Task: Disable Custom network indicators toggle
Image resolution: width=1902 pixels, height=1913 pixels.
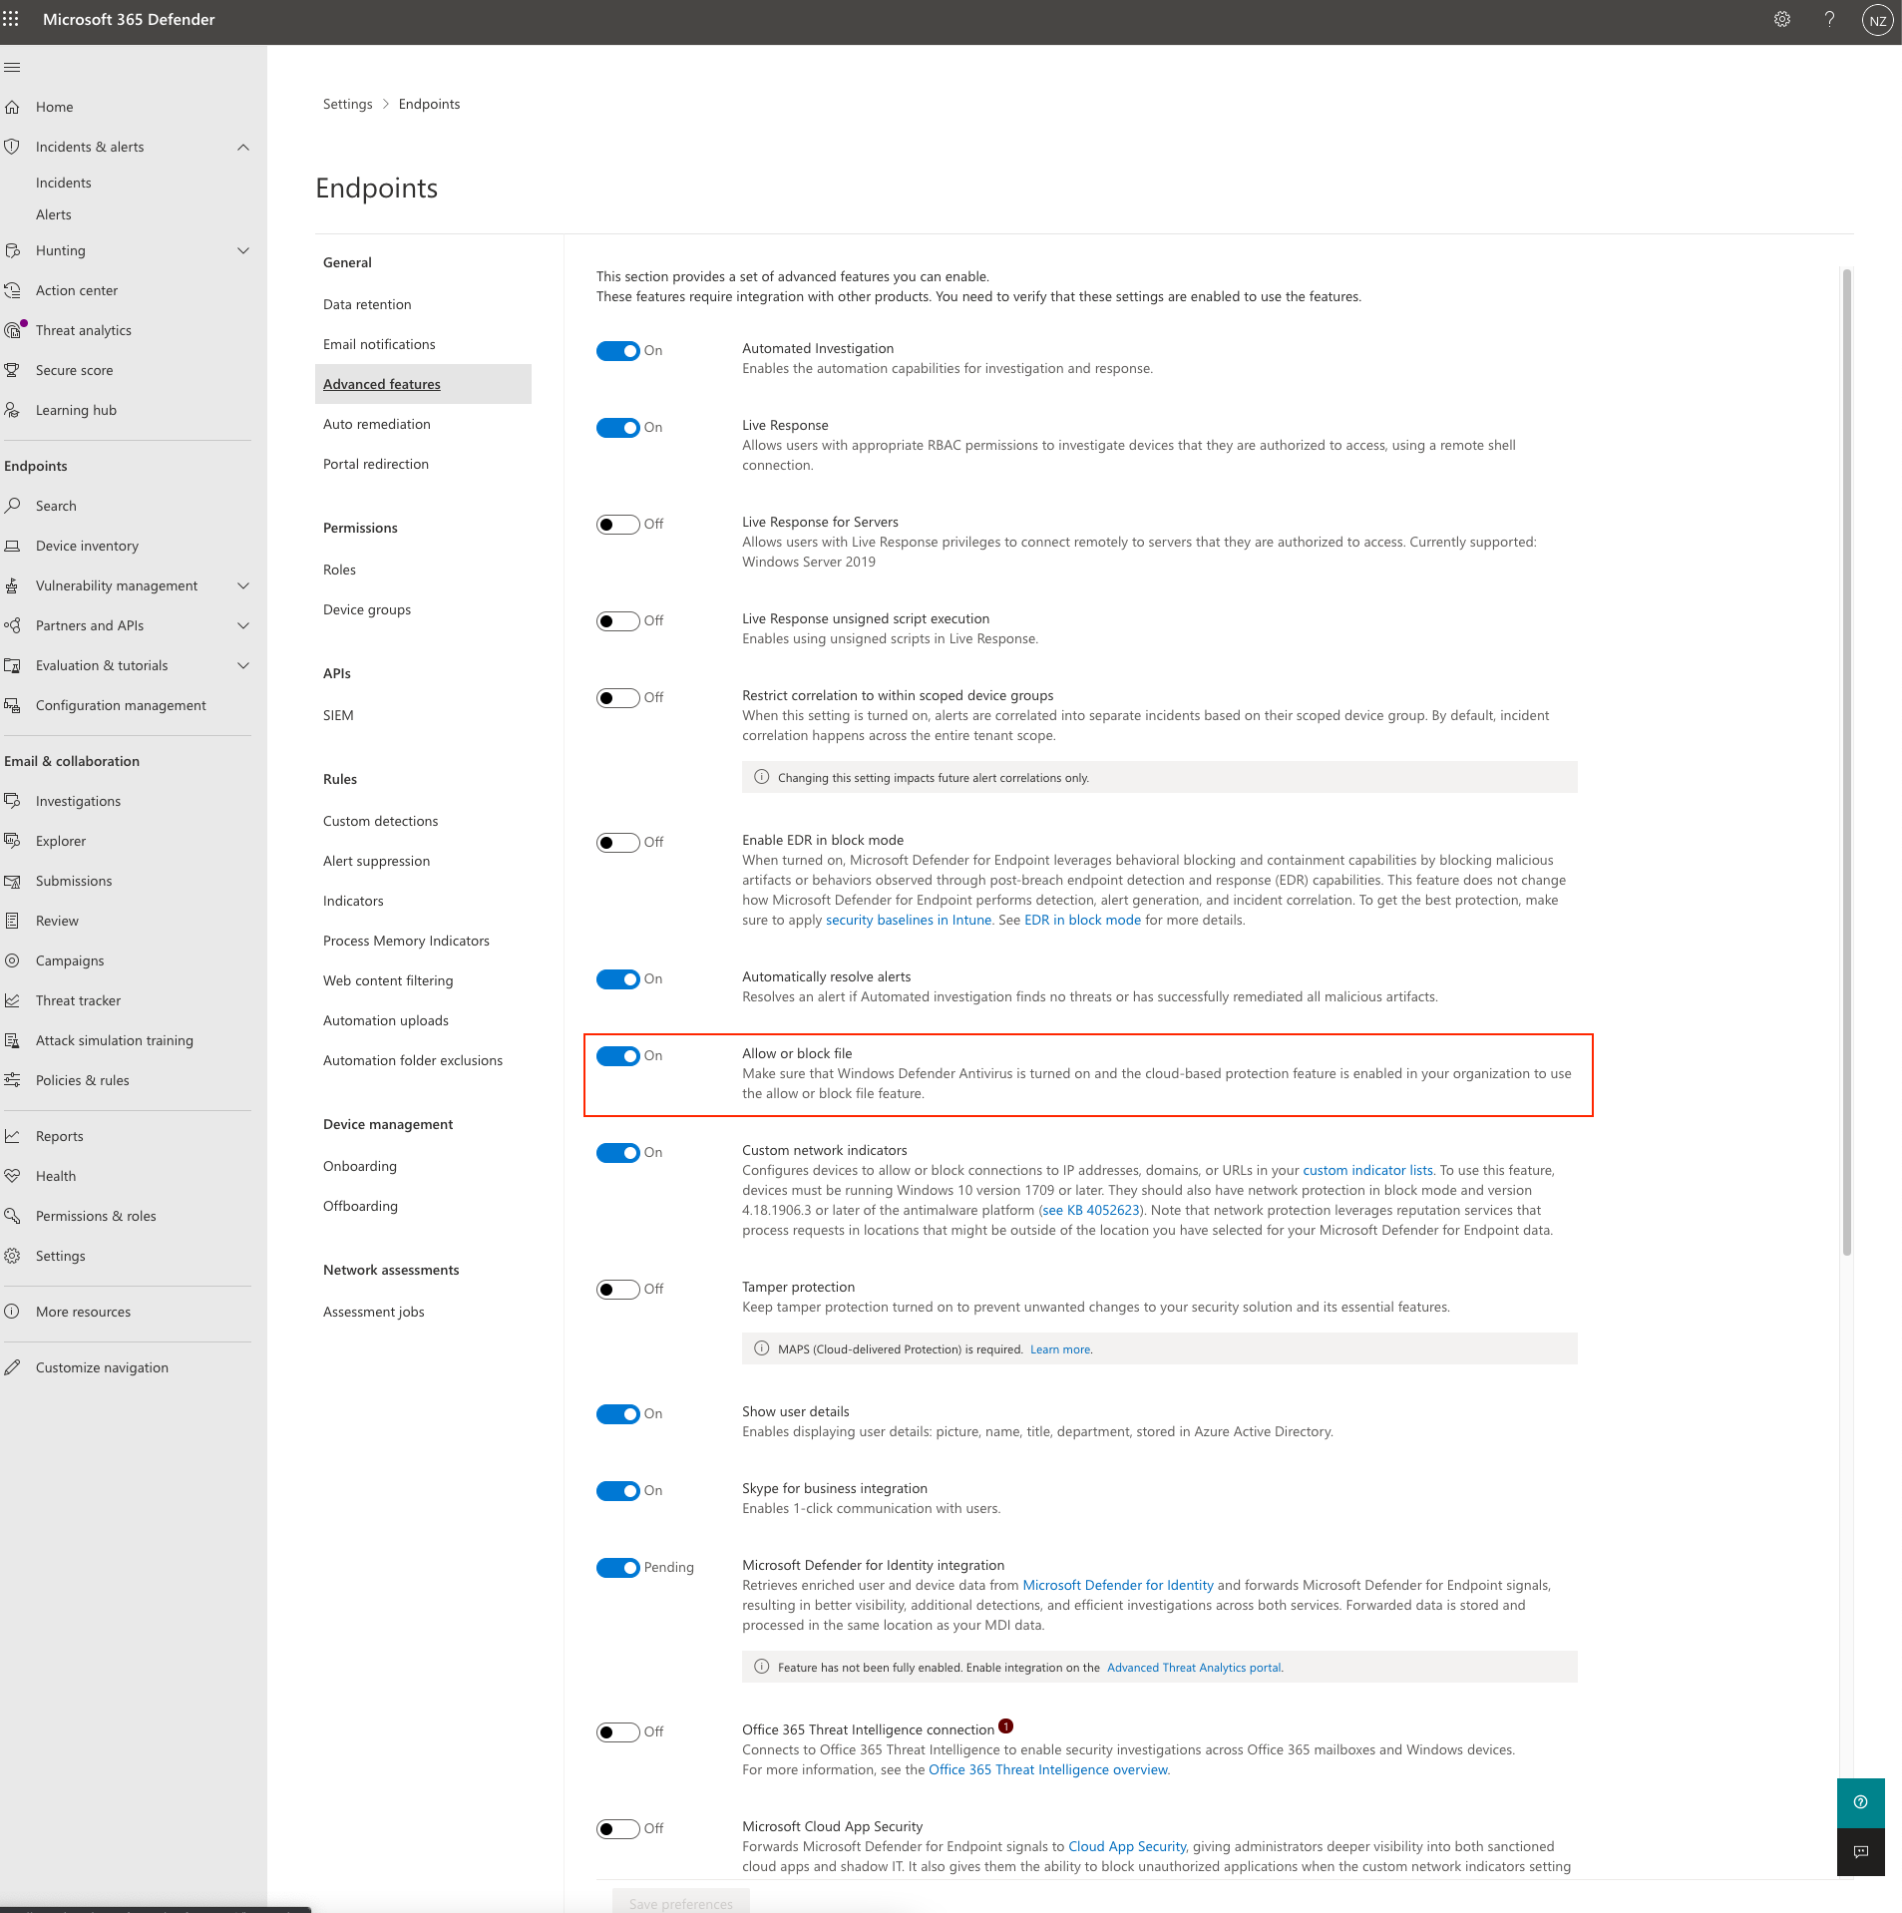Action: [618, 1153]
